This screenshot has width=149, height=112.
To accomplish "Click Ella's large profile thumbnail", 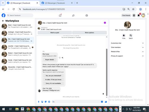I will (x=127, y=25).
